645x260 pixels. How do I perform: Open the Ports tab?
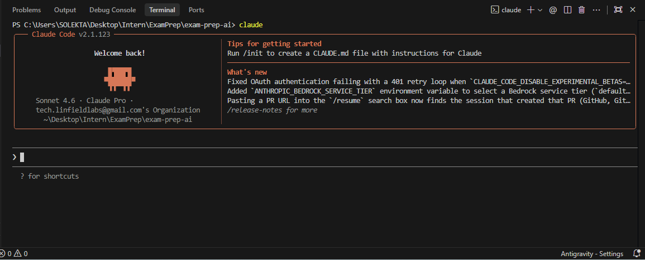(196, 10)
